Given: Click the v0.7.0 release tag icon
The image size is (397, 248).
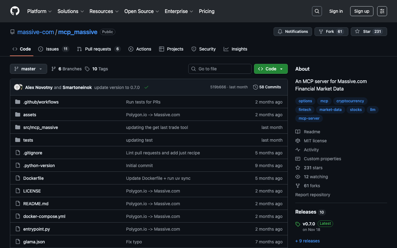Looking at the screenshot, I should pyautogui.click(x=298, y=224).
